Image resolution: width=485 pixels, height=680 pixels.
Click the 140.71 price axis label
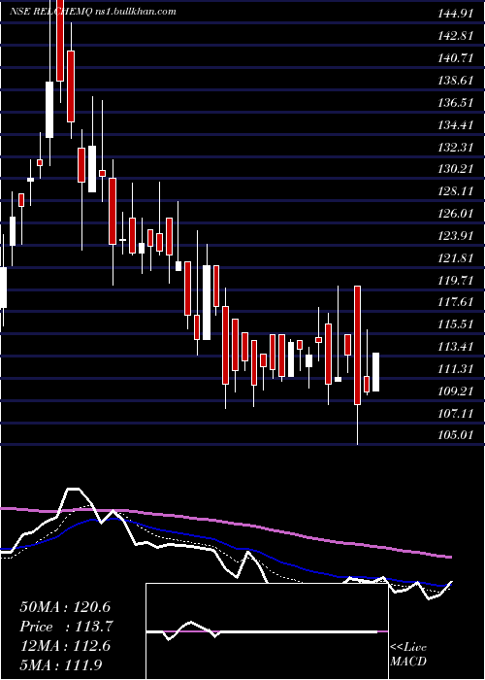[x=455, y=57]
